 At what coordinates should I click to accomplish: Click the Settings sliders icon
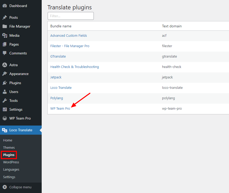click(x=5, y=109)
